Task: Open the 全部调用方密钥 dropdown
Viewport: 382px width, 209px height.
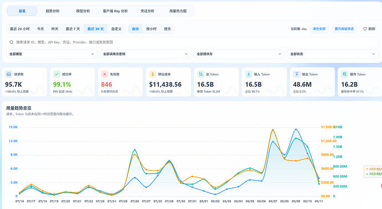Action: (145, 54)
